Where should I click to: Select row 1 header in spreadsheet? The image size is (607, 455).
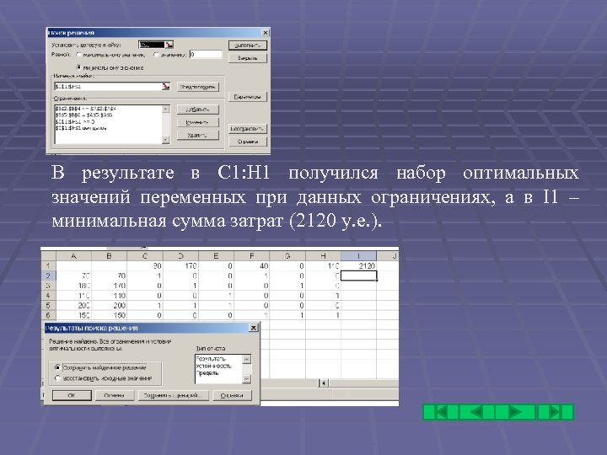point(48,265)
